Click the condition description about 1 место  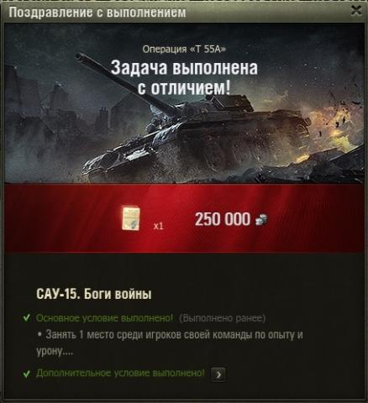[x=170, y=343]
